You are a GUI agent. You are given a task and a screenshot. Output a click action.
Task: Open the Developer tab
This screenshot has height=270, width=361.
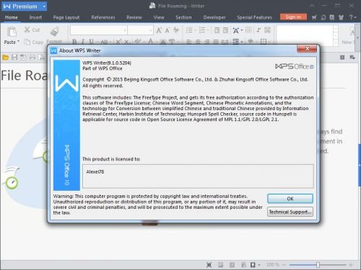click(x=214, y=17)
